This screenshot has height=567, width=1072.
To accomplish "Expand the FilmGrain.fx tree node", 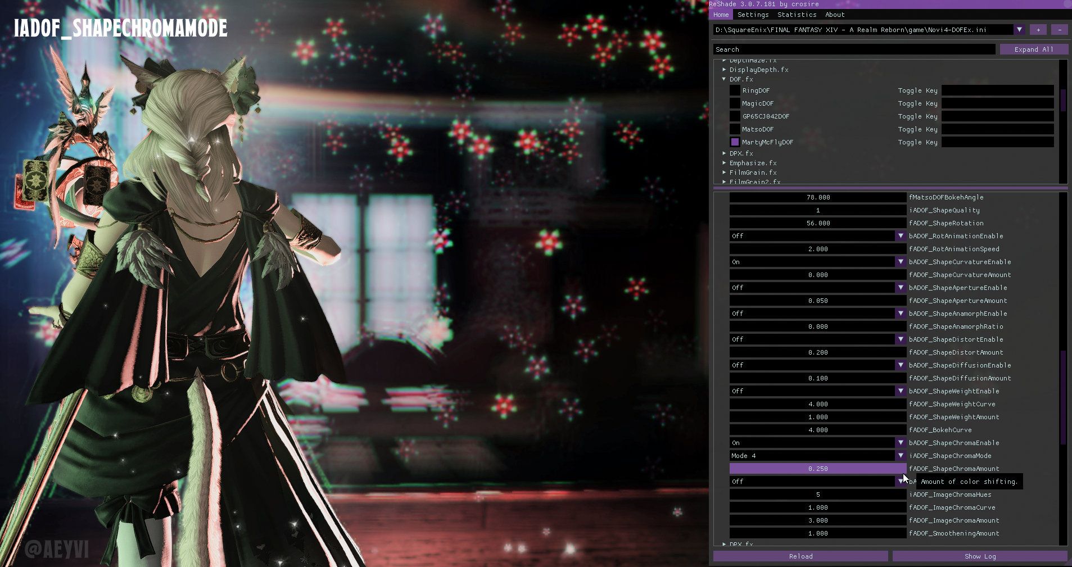I will (x=724, y=173).
